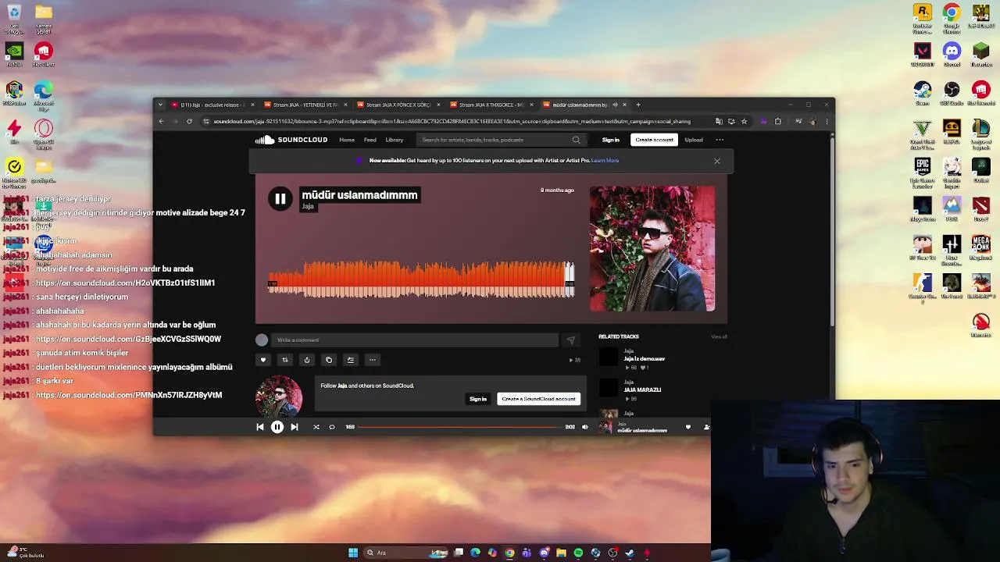
Task: View all related tracks
Action: [x=719, y=336]
